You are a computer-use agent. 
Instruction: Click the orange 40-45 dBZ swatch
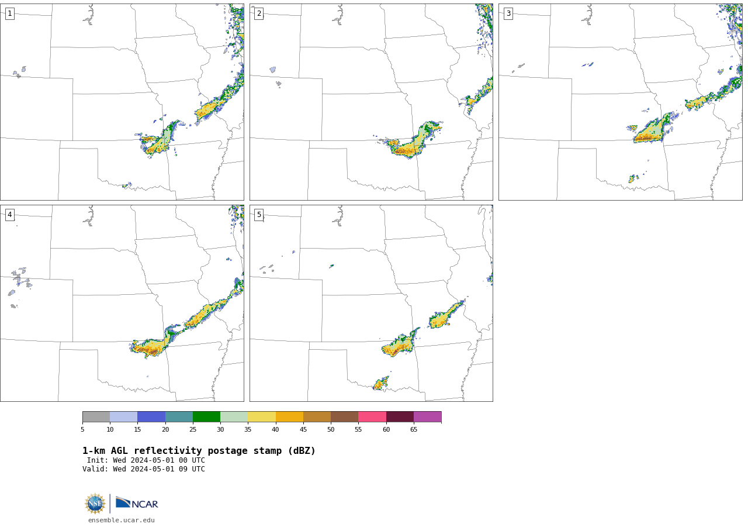pos(289,417)
